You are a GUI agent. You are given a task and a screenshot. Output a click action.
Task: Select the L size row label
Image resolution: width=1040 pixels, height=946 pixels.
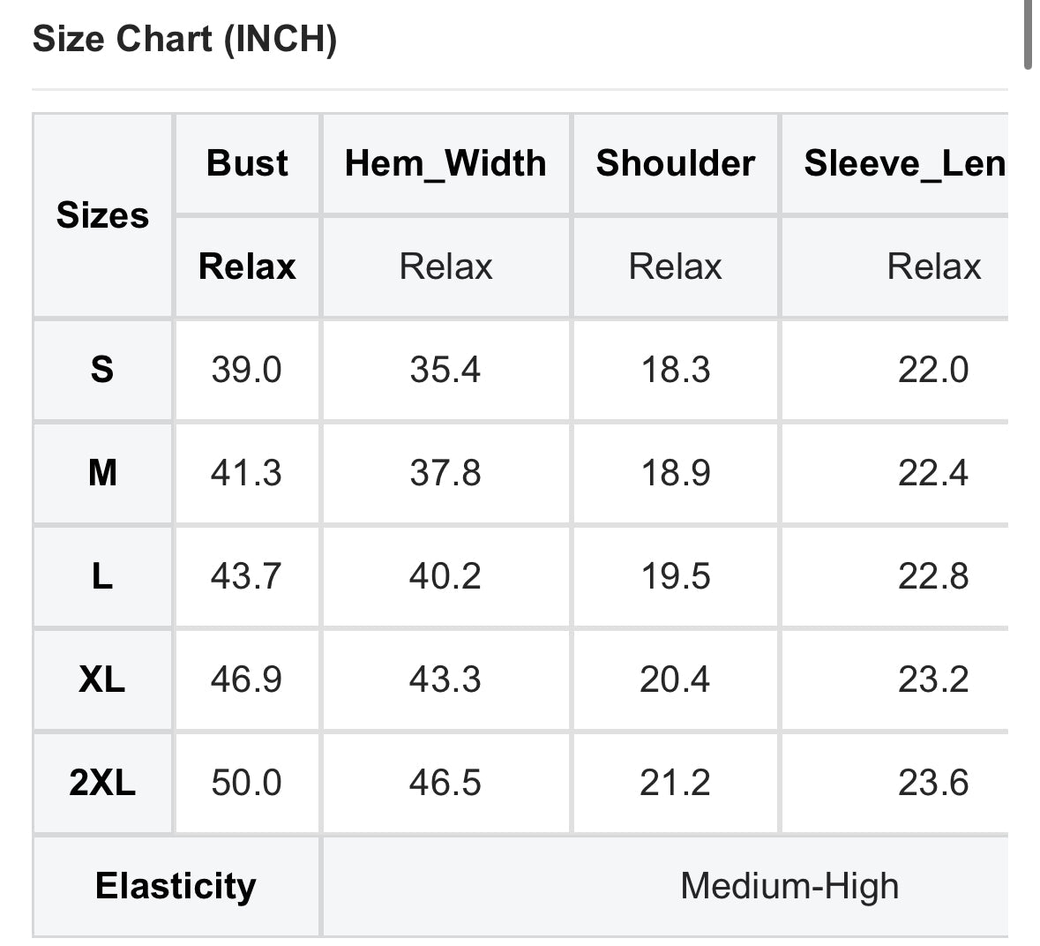(x=102, y=576)
